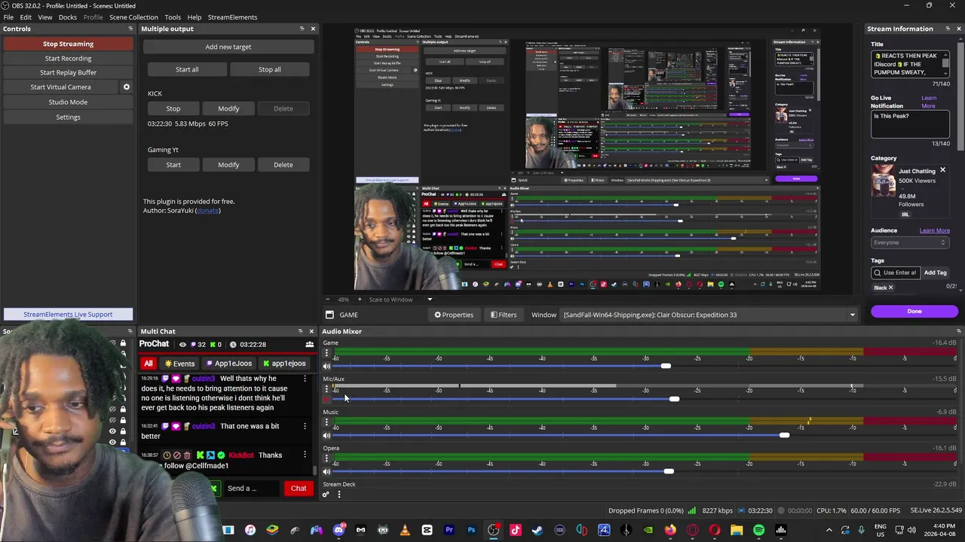965x542 pixels.
Task: Click Add new target button
Action: point(228,47)
